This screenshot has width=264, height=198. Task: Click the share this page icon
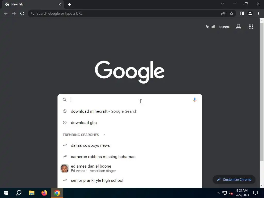tap(223, 13)
